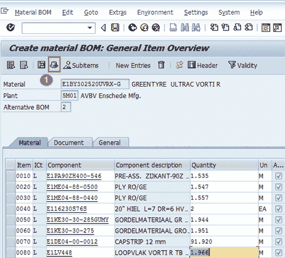The height and width of the screenshot is (258, 285).
Task: Click the Find Next binoculars icon
Action: click(x=196, y=28)
